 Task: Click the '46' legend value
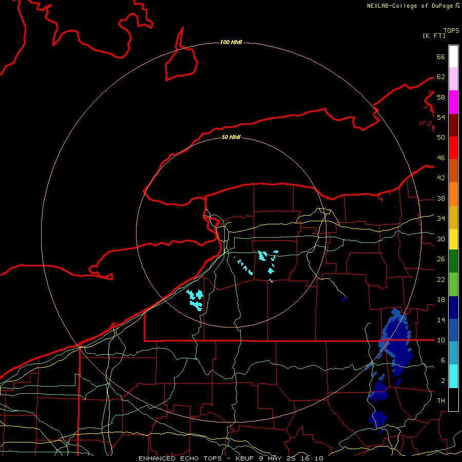441,158
